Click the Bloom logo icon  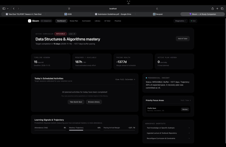[29, 21]
